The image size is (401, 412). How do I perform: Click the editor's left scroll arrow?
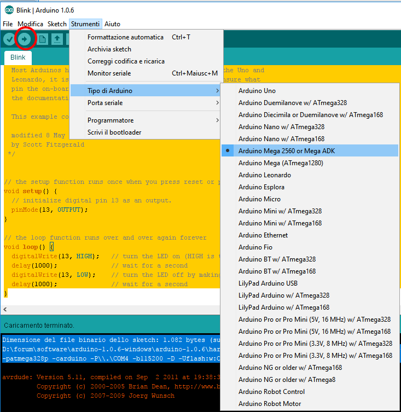pyautogui.click(x=5, y=309)
